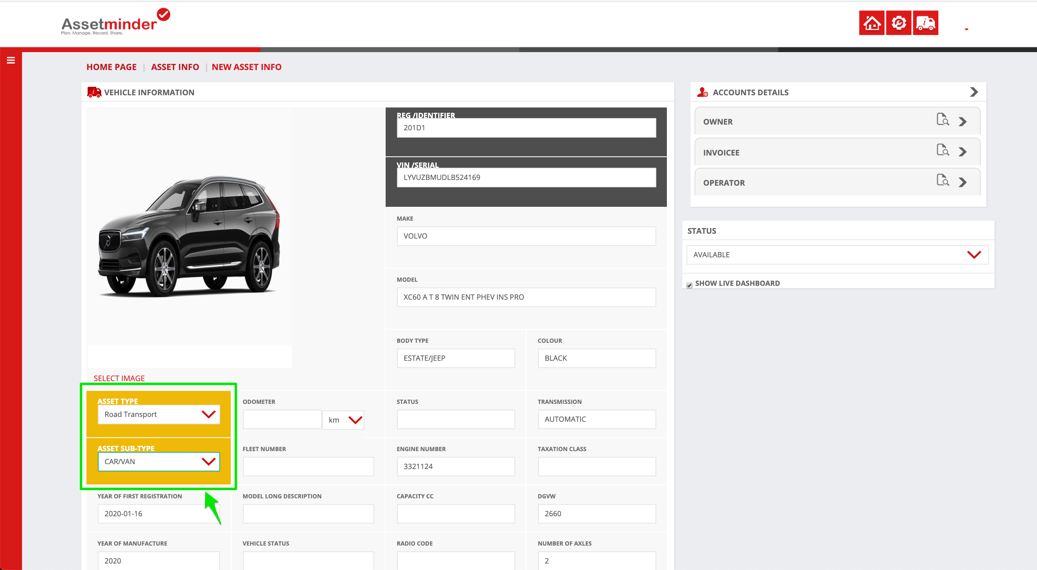This screenshot has width=1037, height=570.
Task: Click the Fleet Number input field
Action: (308, 467)
